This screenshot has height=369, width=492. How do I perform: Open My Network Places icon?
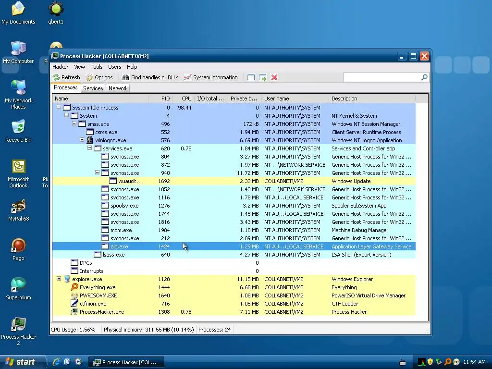18,95
